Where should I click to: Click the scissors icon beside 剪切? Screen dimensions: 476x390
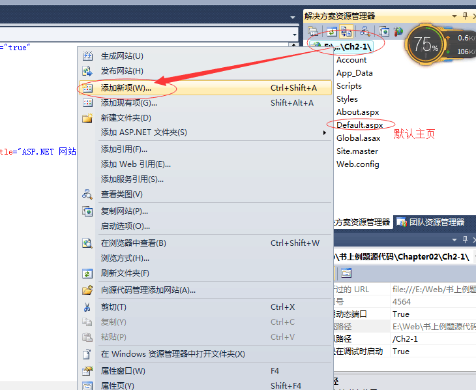pyautogui.click(x=87, y=307)
